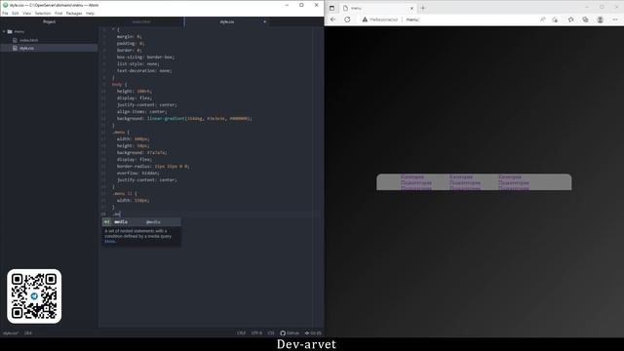Screen dimensions: 624x351
Task: Click the cursor position in status bar
Action: click(x=28, y=333)
